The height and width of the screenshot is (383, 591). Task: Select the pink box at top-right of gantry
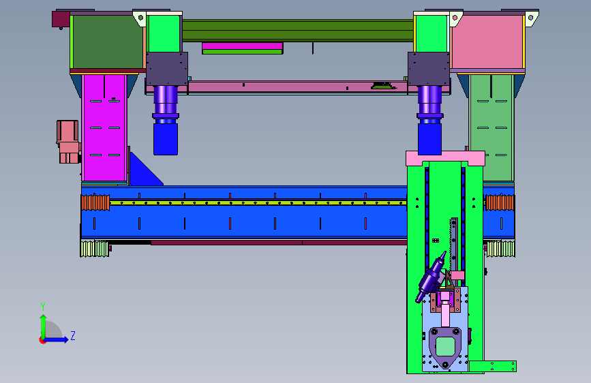(487, 42)
